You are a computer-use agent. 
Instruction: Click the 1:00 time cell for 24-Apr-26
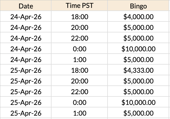pyautogui.click(x=79, y=60)
